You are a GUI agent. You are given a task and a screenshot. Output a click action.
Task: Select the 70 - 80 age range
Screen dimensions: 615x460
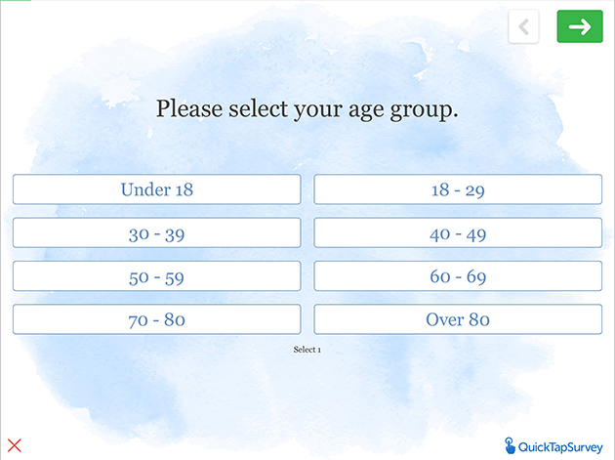pos(157,319)
